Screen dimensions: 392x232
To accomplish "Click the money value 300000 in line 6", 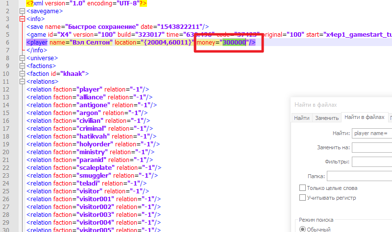I will point(234,43).
